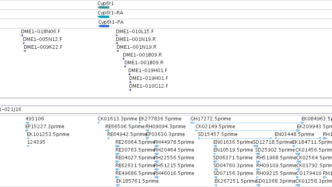Viewport: 332px width, 187px height.
Task: Click the DME1-010G12.F purple arrowhead marker
Action: click(x=130, y=90)
